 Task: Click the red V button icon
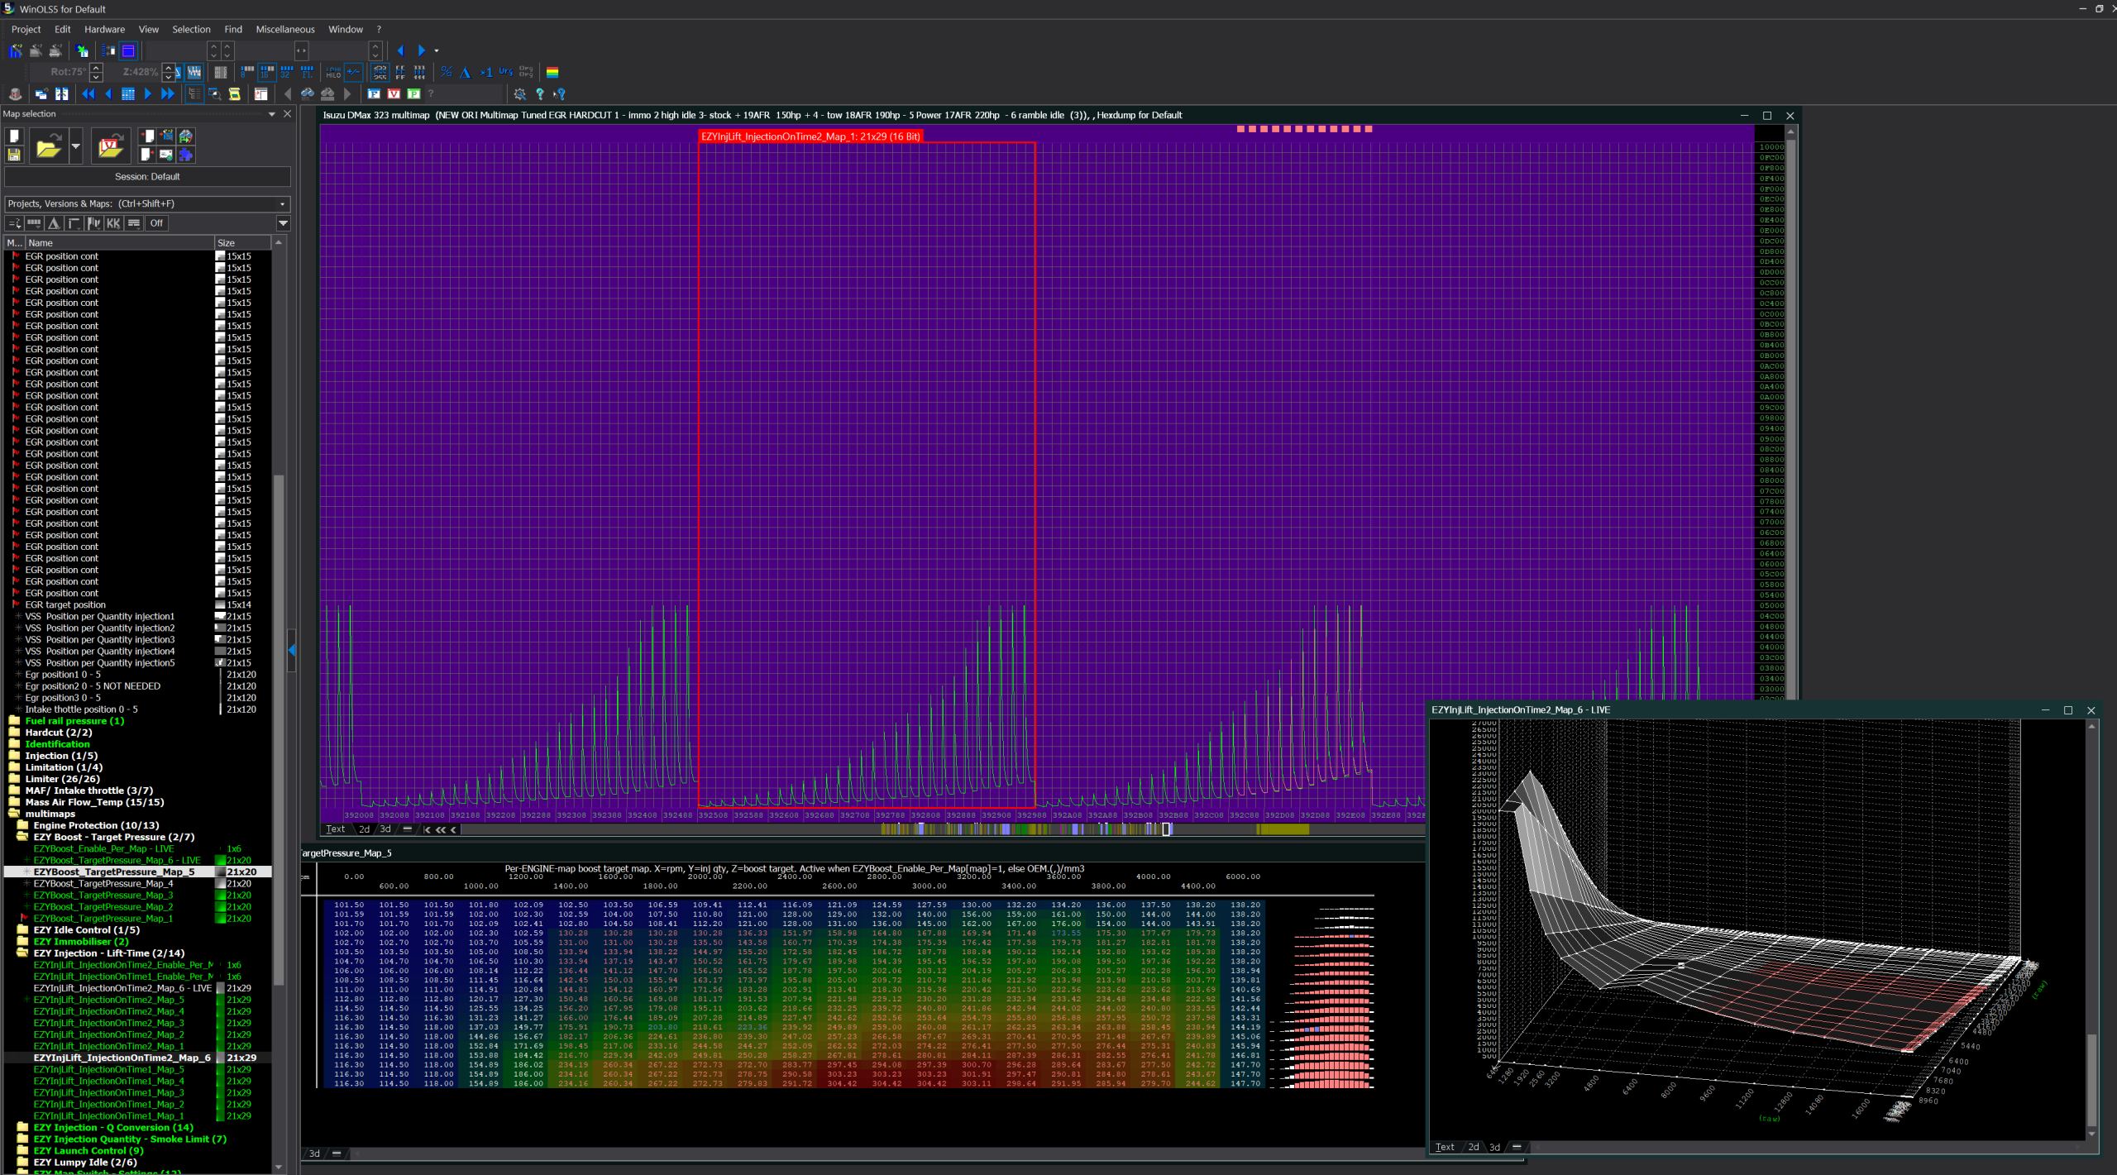394,94
